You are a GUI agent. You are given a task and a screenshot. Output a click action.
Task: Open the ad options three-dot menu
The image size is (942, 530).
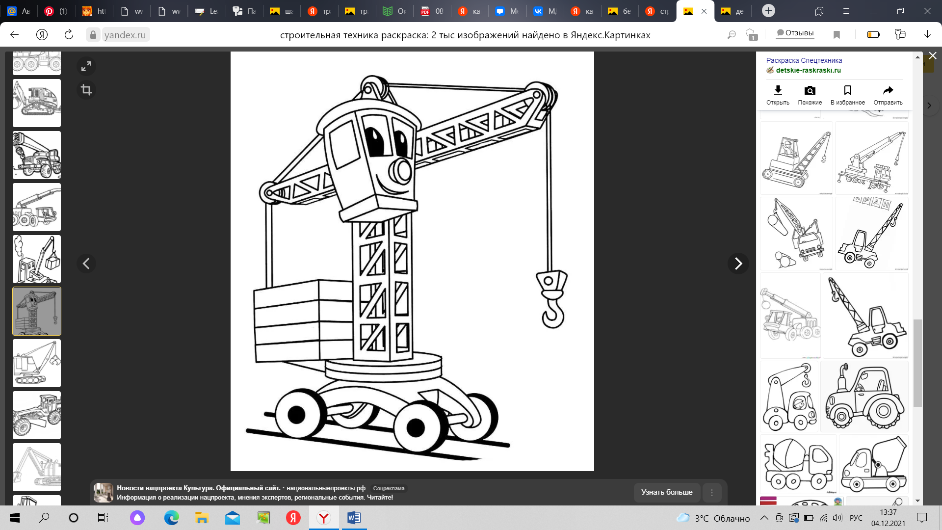[712, 492]
